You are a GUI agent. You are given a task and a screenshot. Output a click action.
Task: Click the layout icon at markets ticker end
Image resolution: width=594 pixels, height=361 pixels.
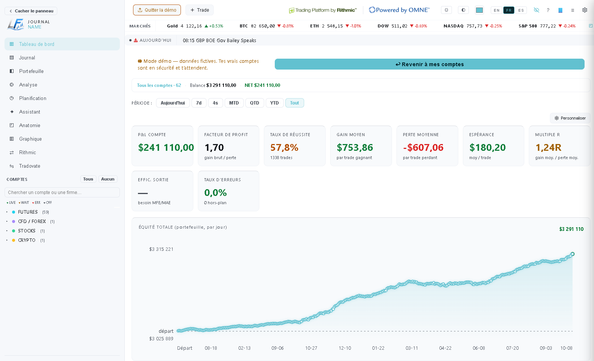tap(591, 26)
